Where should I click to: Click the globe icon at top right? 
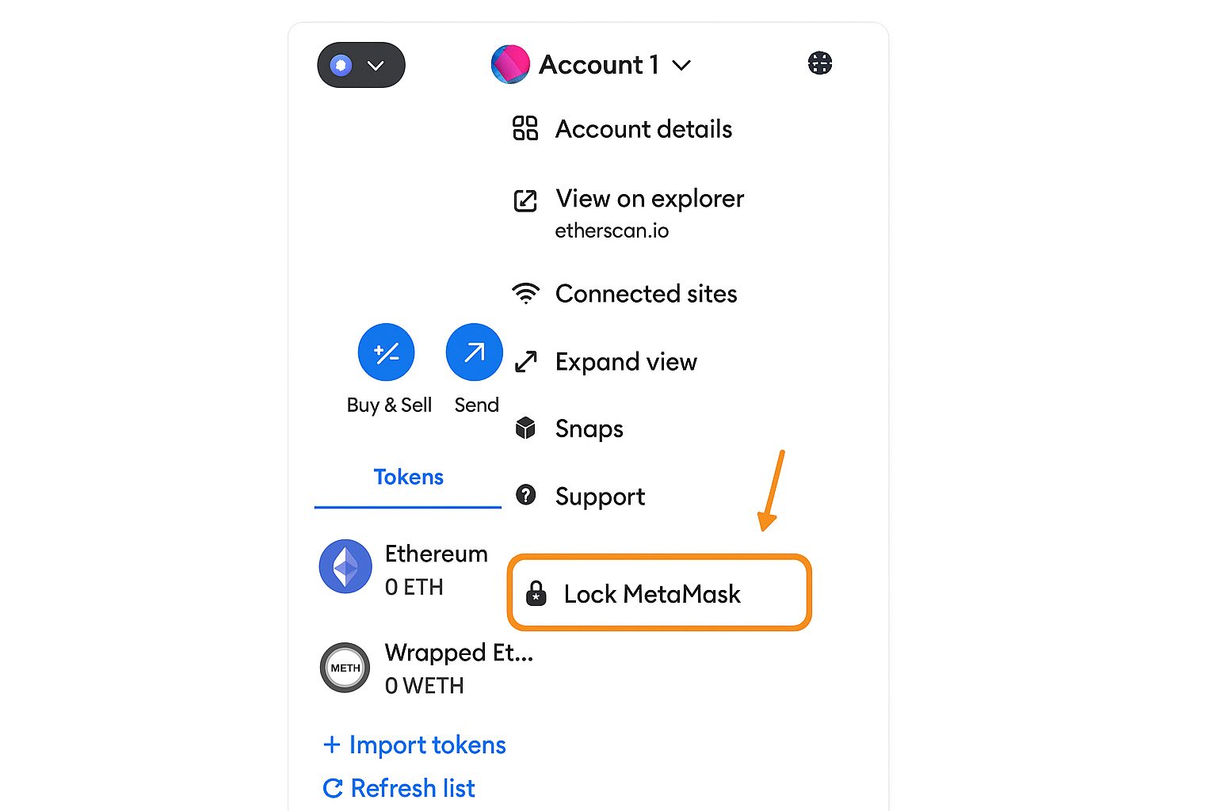[820, 63]
